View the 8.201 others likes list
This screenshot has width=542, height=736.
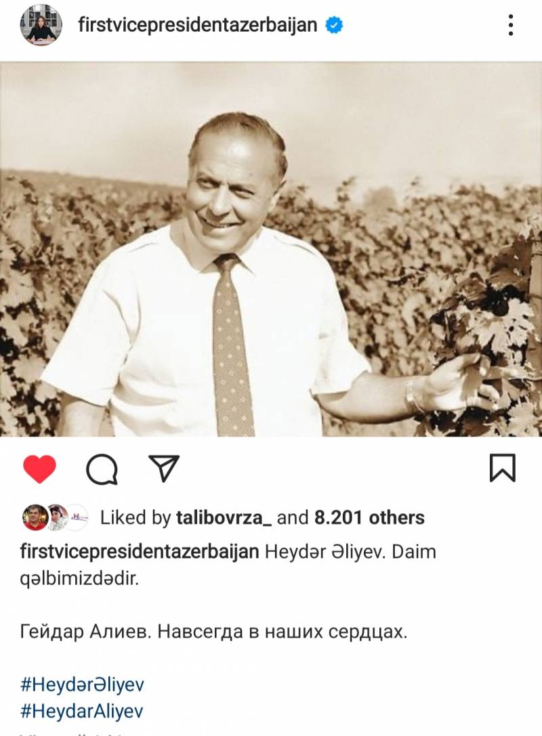tap(369, 518)
